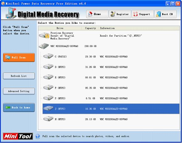
Task: Click the E: (NTFS) drive icon
Action: 48,77
